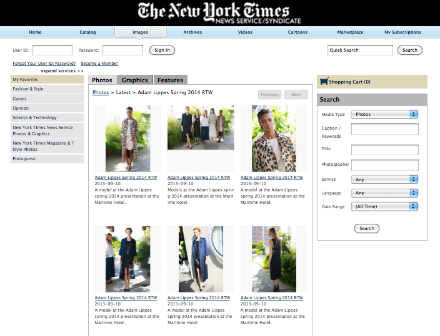Viewport: 440px width, 336px height.
Task: Click the Previous button
Action: point(269,95)
